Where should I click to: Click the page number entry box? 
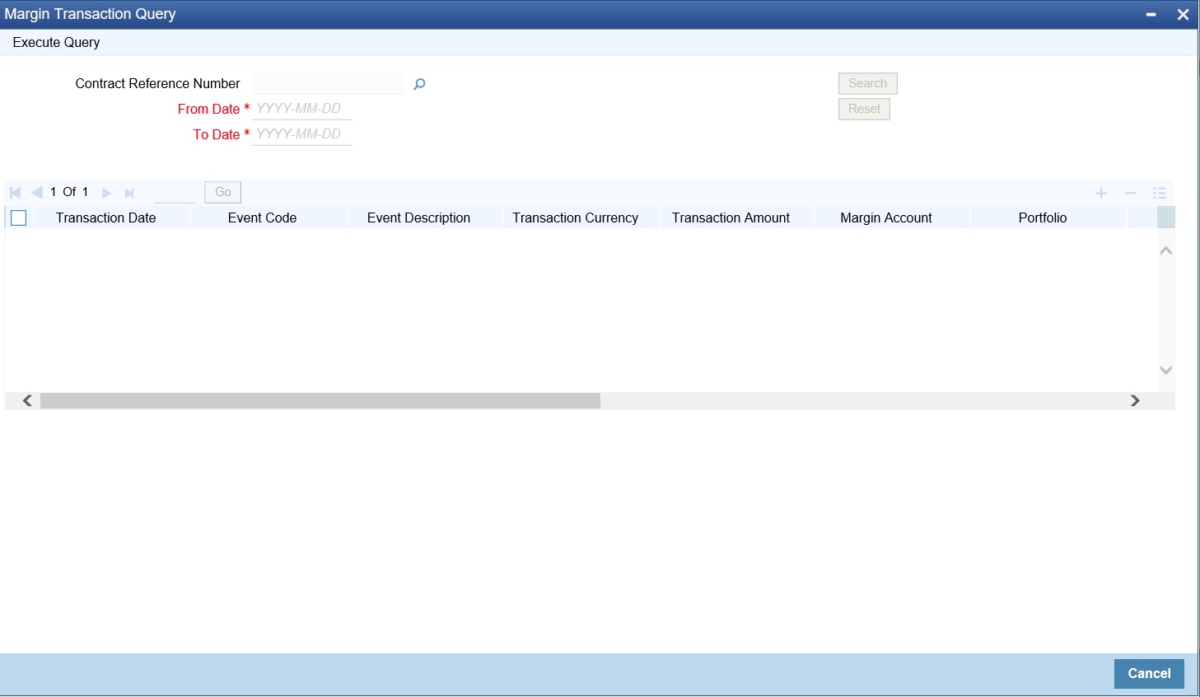click(x=175, y=192)
